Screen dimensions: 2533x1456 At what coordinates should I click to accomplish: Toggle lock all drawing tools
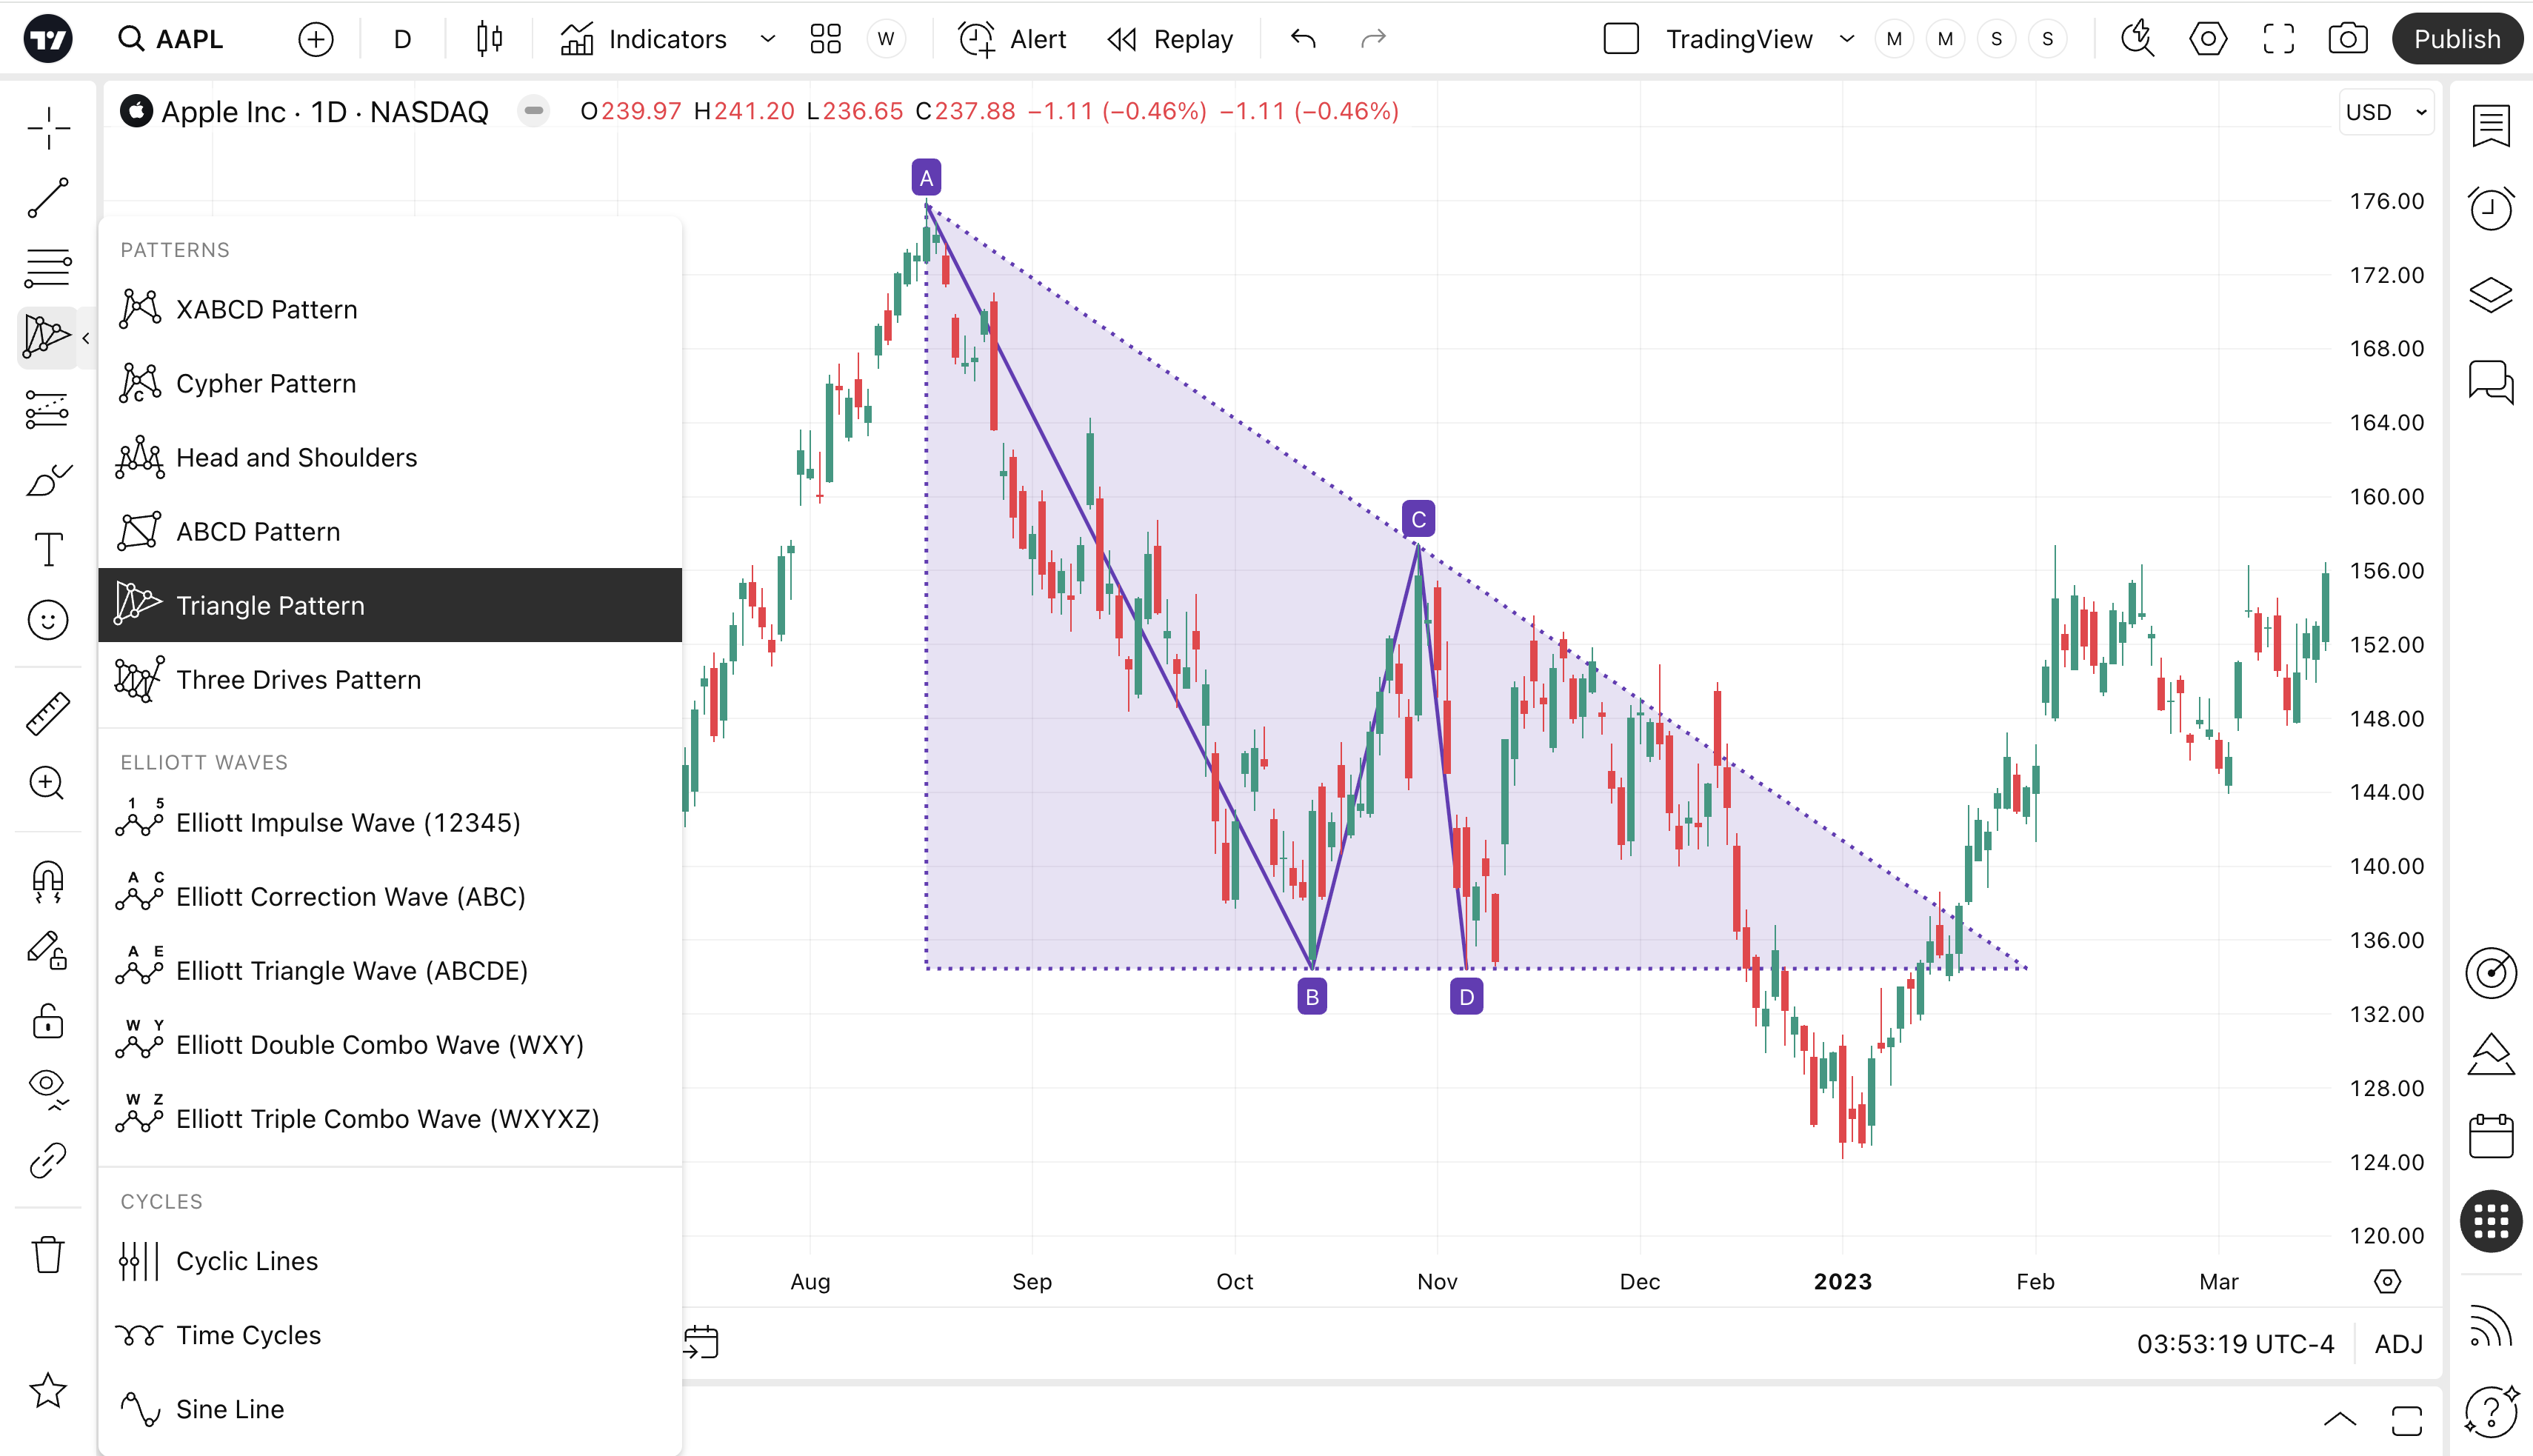coord(48,1021)
